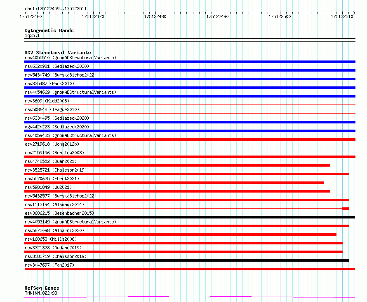Select the nsv6330495 (Sedlazeck2020) label

(57, 118)
